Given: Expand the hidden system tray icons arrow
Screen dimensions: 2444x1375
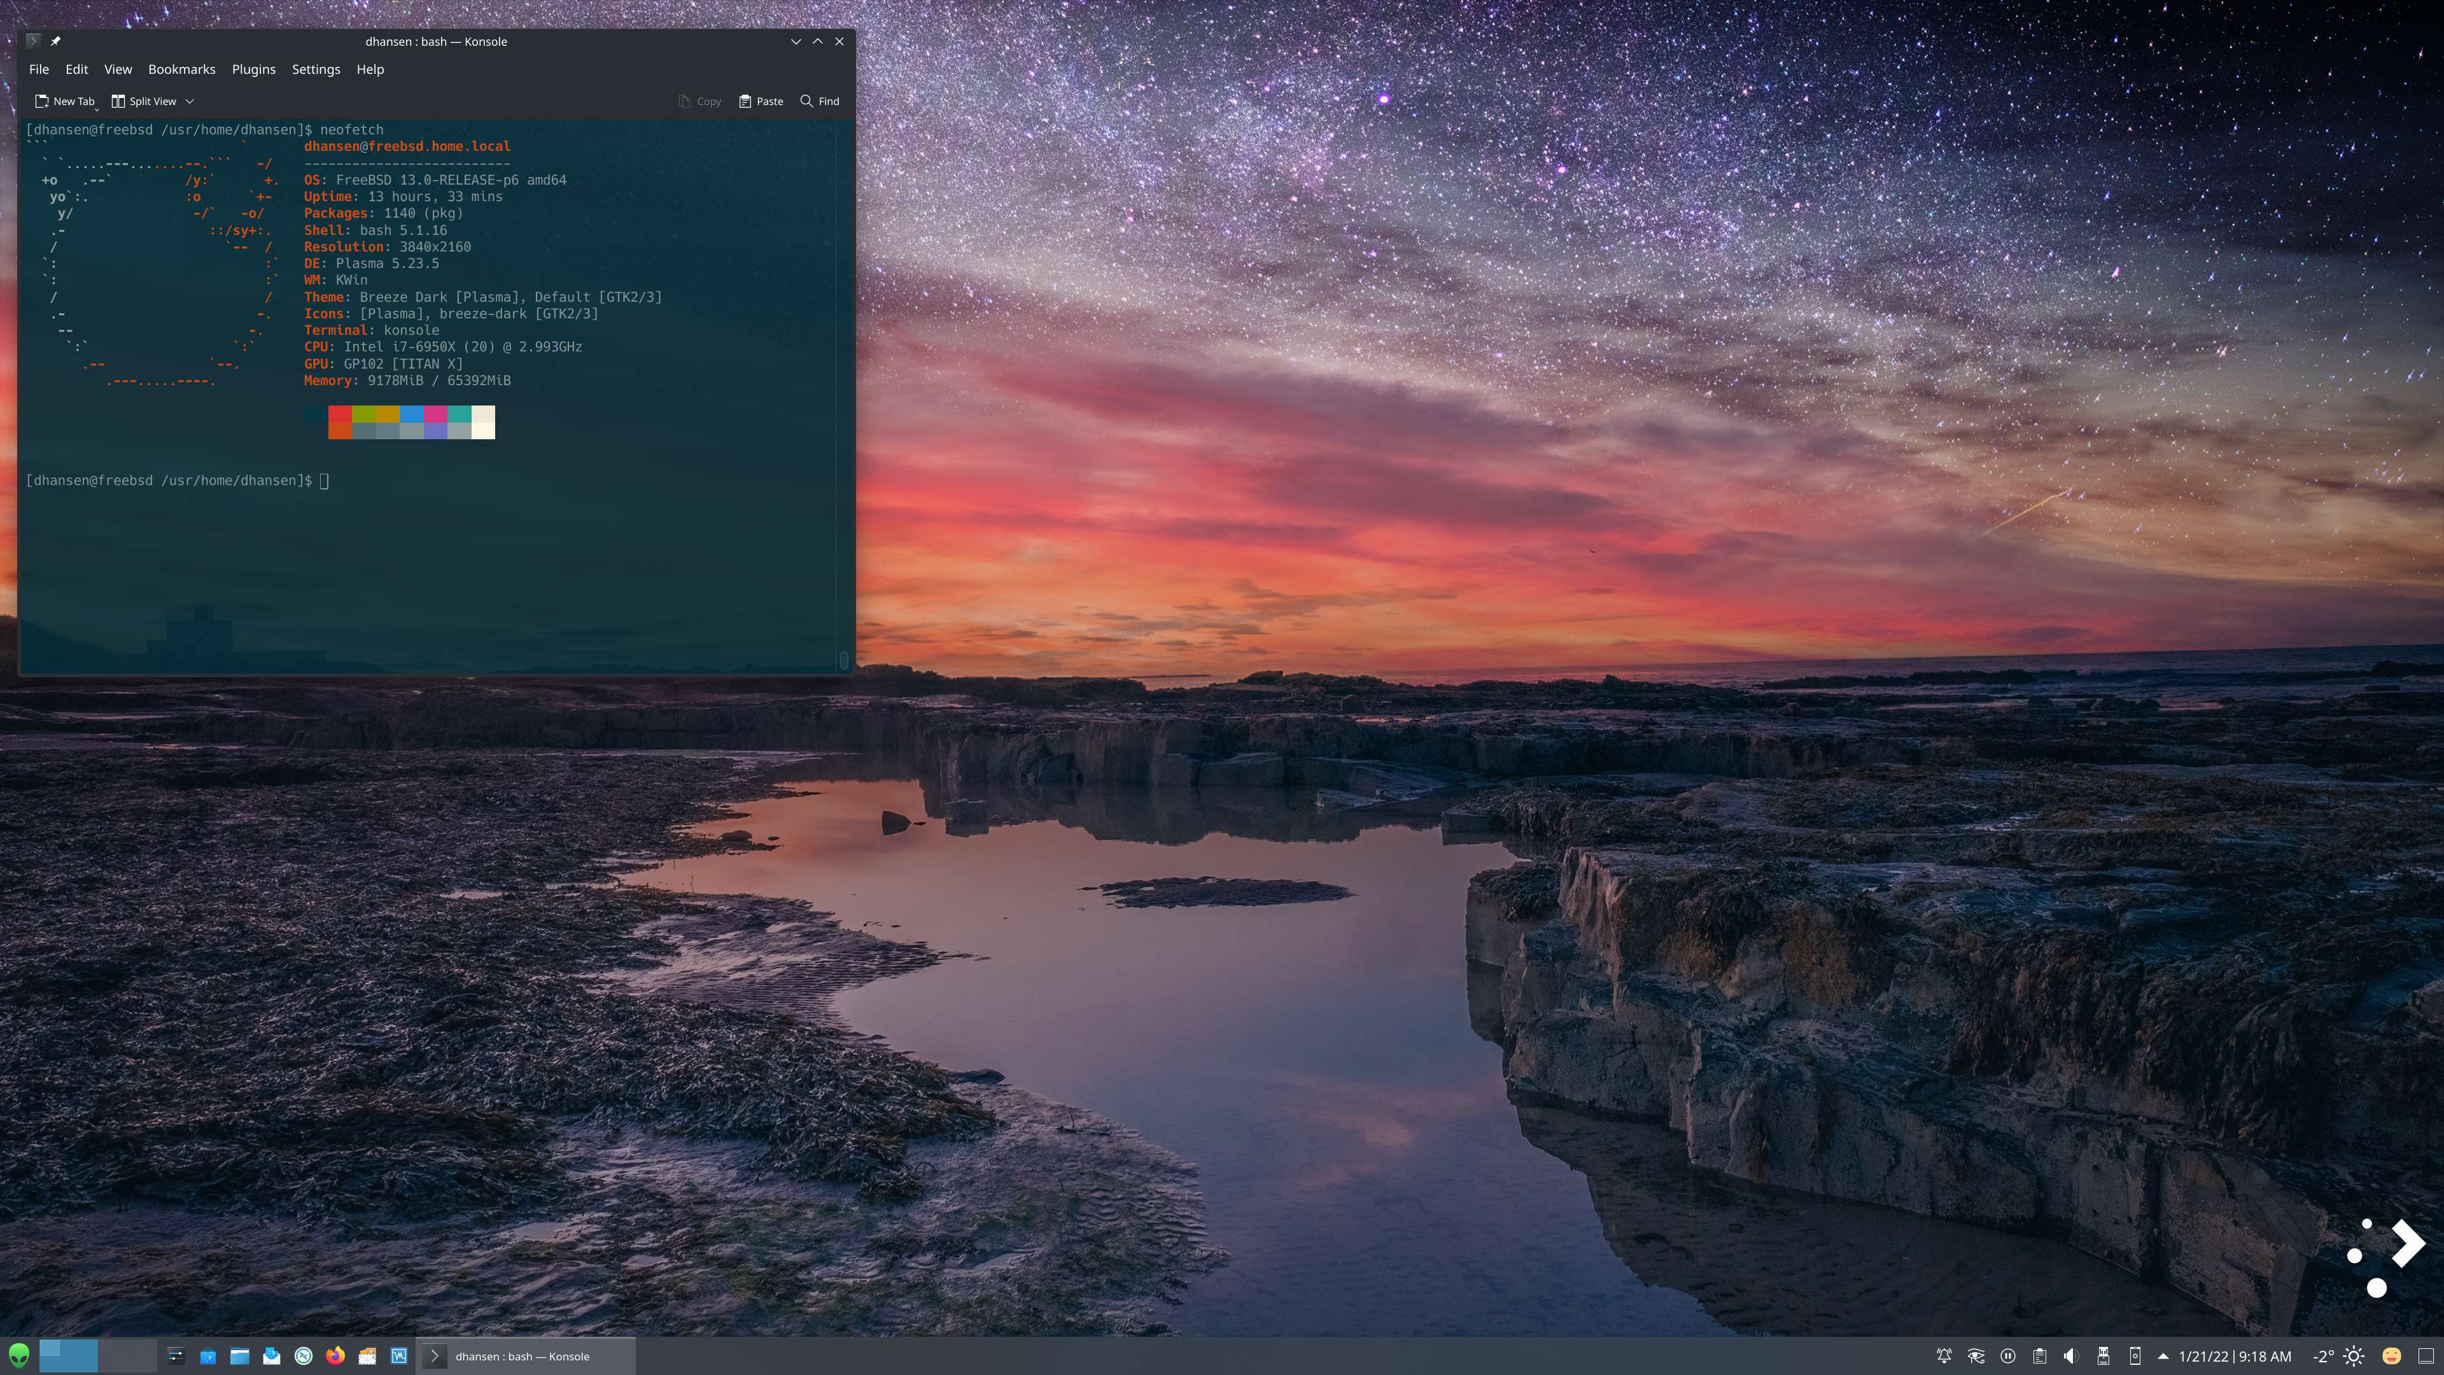Looking at the screenshot, I should click(2163, 1356).
